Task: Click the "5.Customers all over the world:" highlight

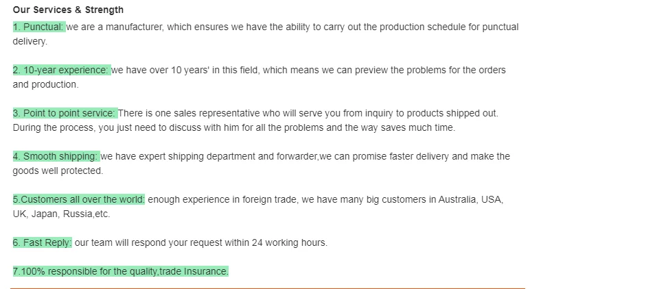Action: [78, 200]
